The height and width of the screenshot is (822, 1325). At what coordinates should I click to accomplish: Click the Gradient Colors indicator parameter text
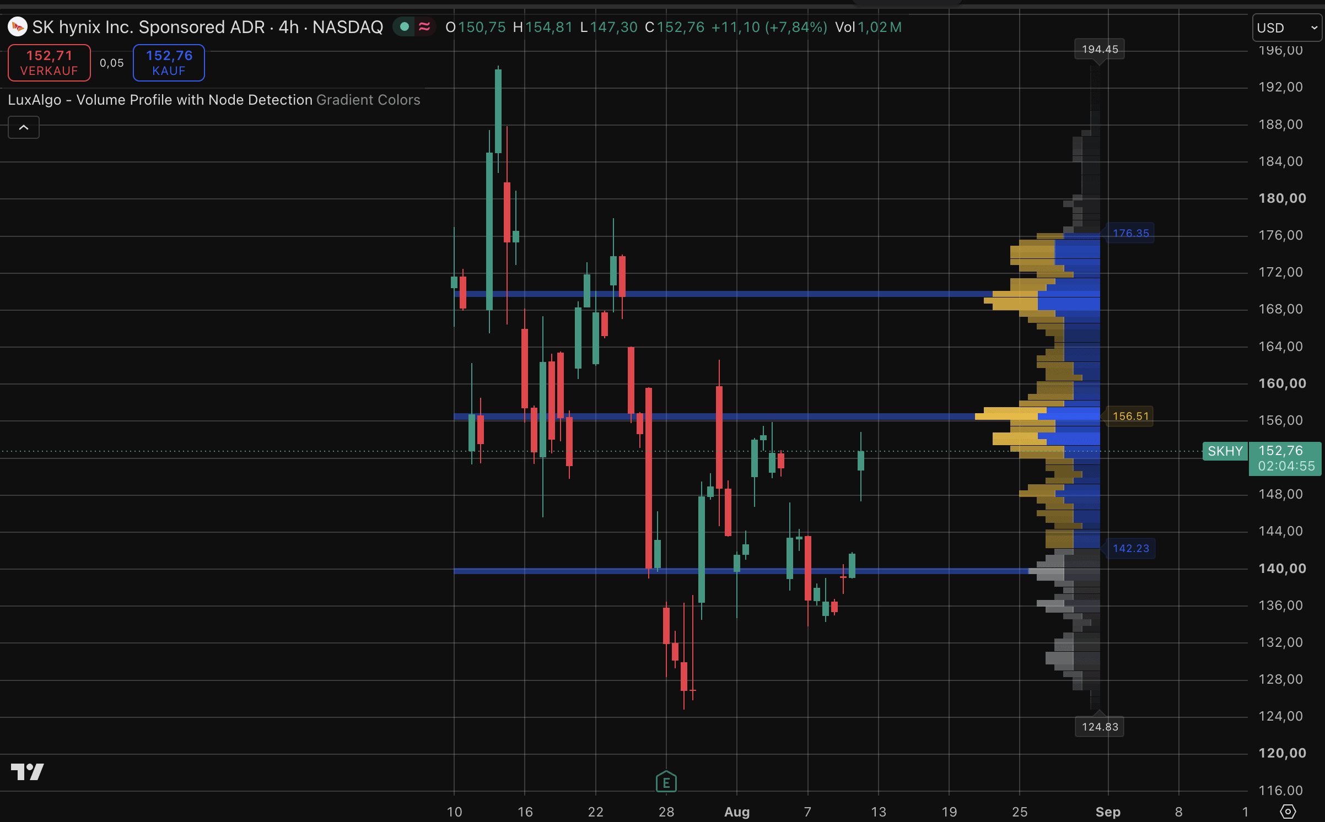coord(368,100)
